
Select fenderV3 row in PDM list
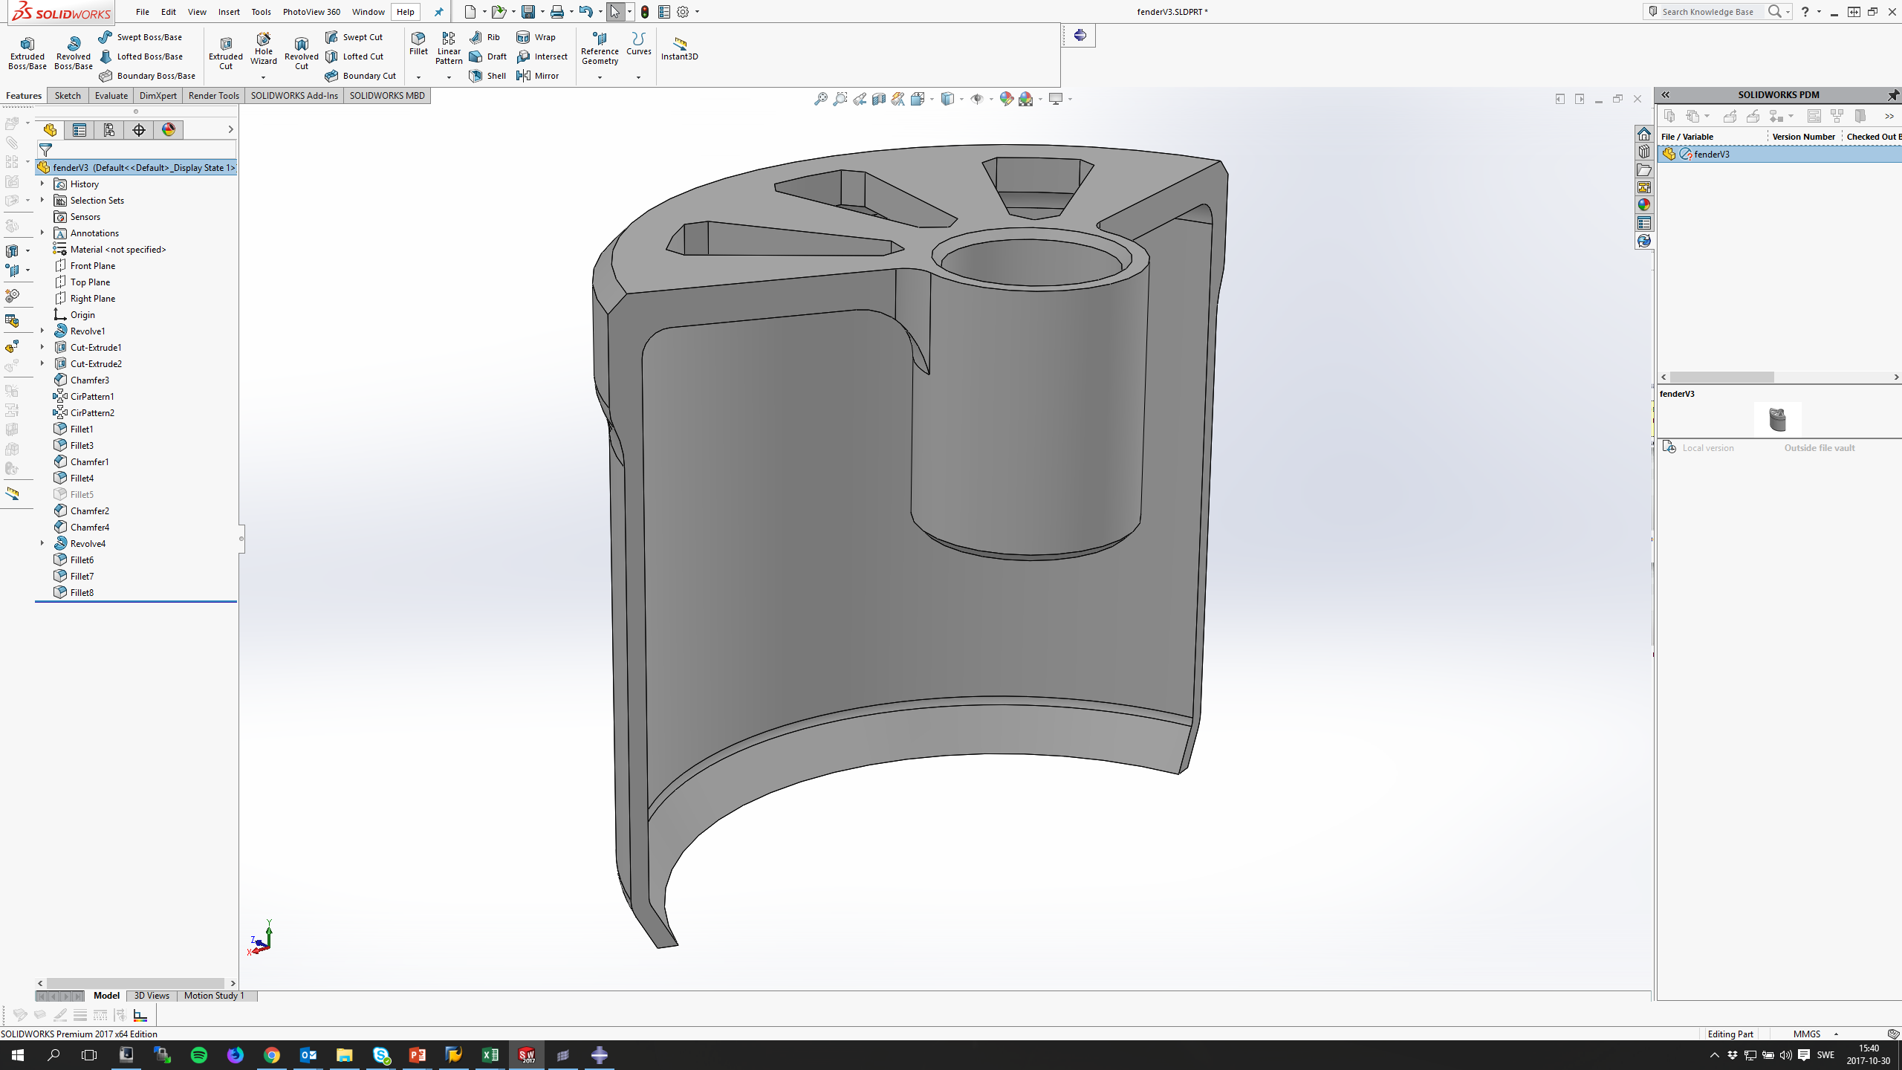click(x=1779, y=154)
